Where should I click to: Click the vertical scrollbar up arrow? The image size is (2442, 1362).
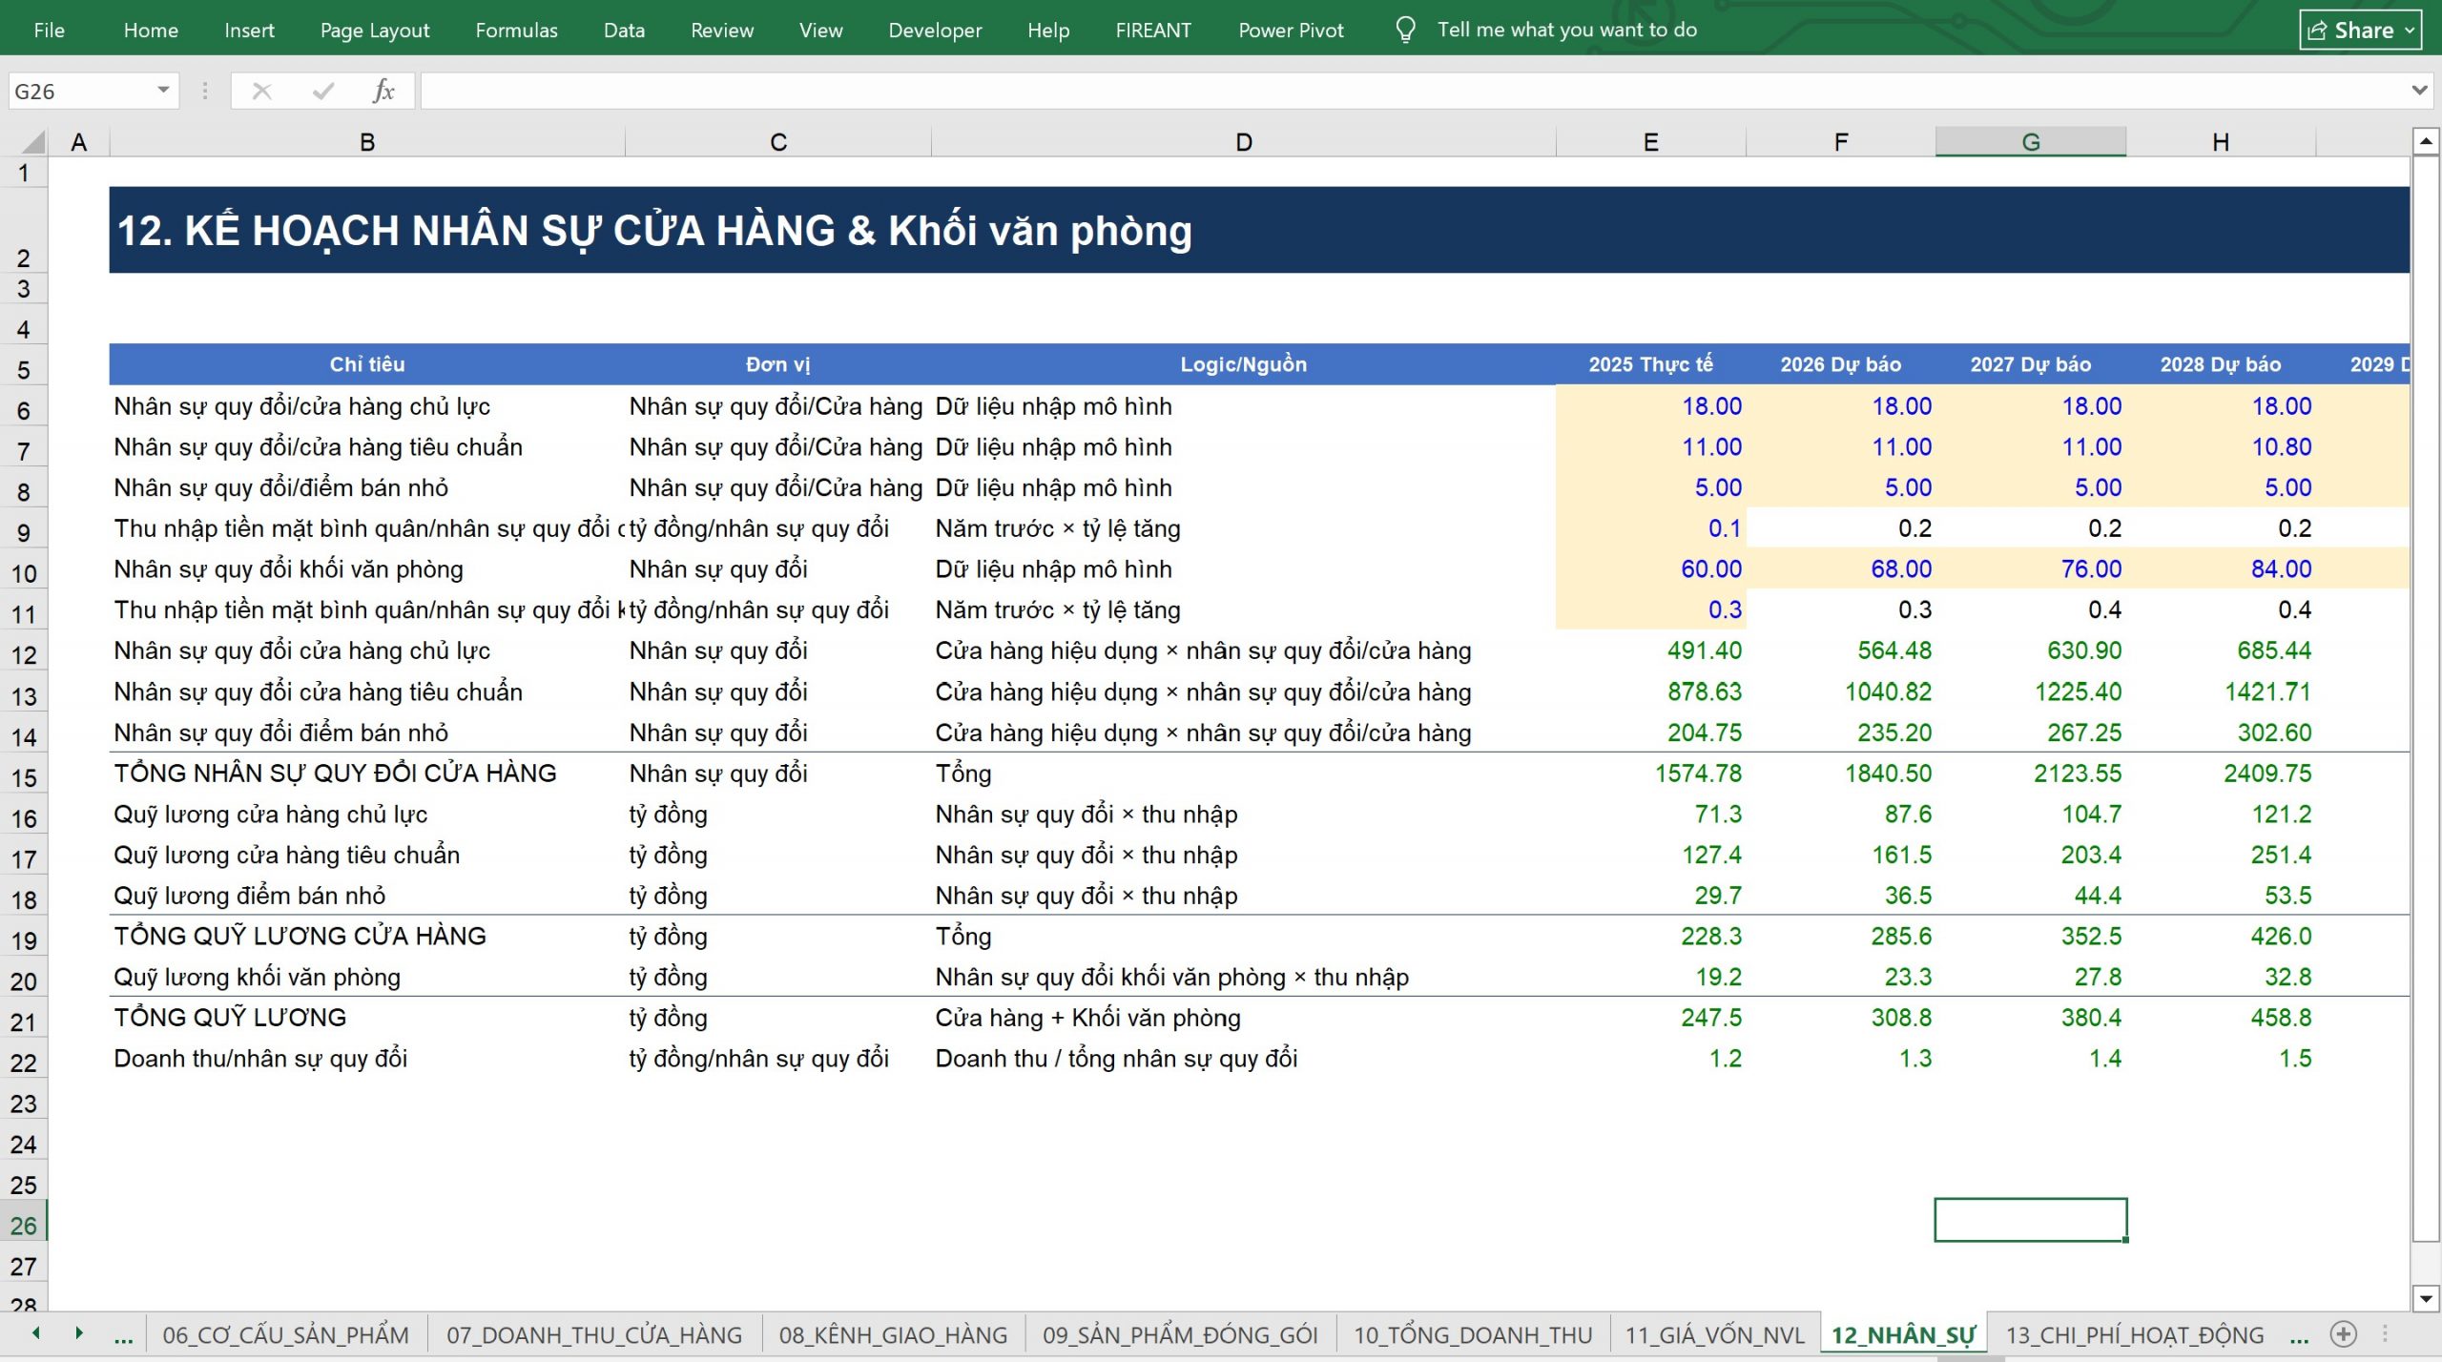pos(2426,141)
